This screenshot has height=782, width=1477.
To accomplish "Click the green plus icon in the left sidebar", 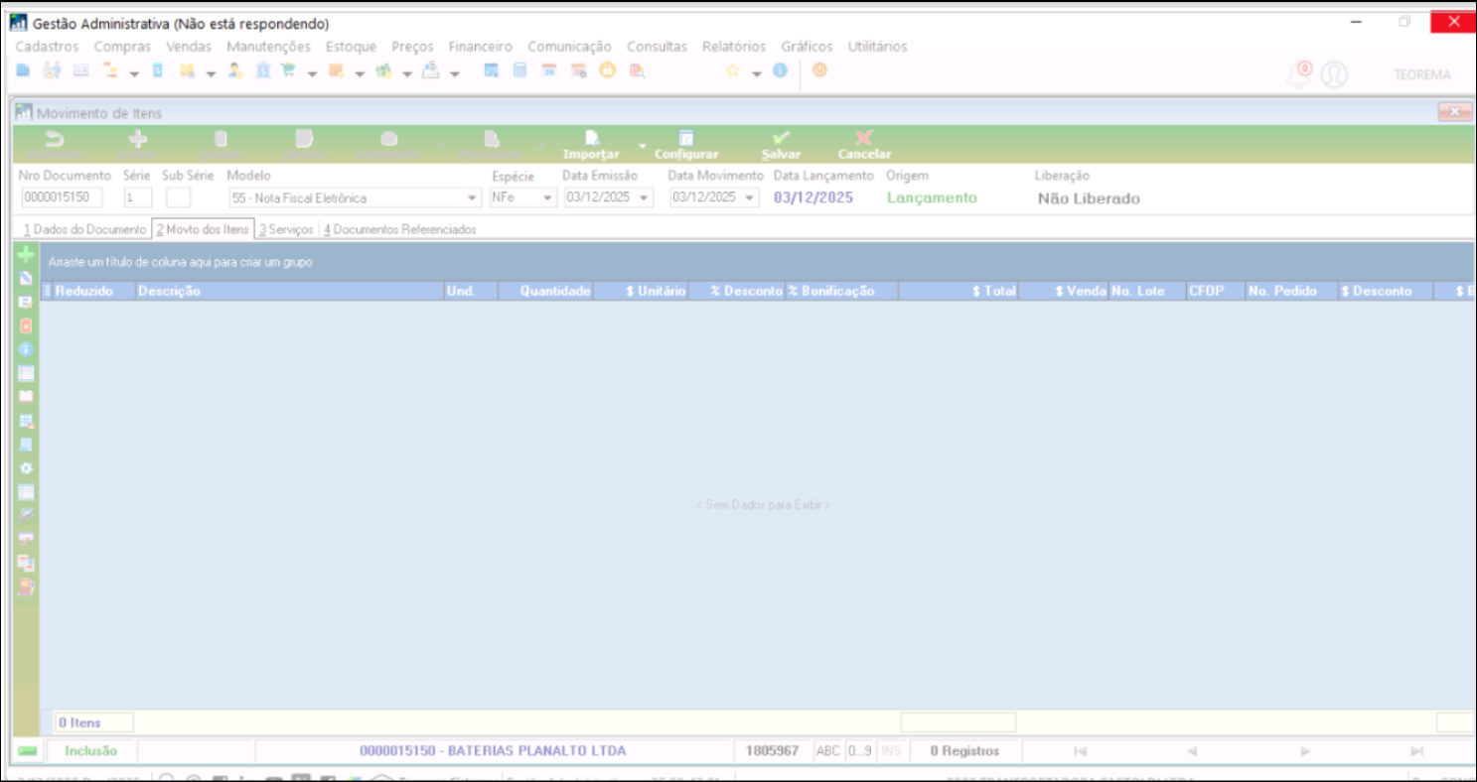I will pos(26,255).
